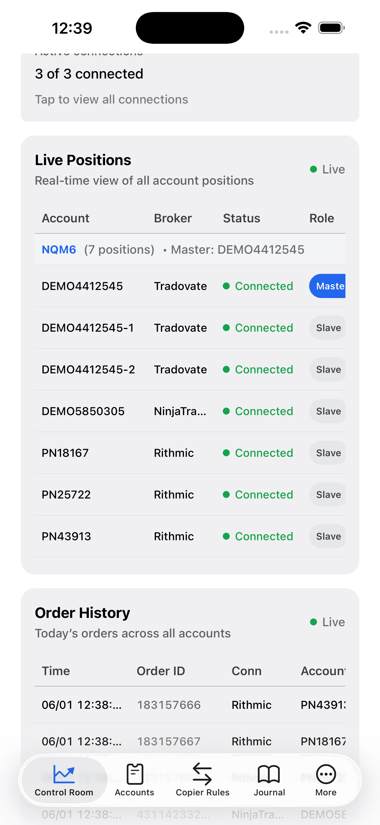Tap Slave badge for DEMO4412545-2
This screenshot has width=380, height=825.
[327, 369]
